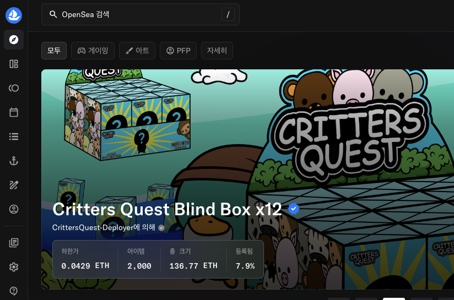Image resolution: width=454 pixels, height=300 pixels.
Task: Open the settings gear icon
Action: [14, 267]
